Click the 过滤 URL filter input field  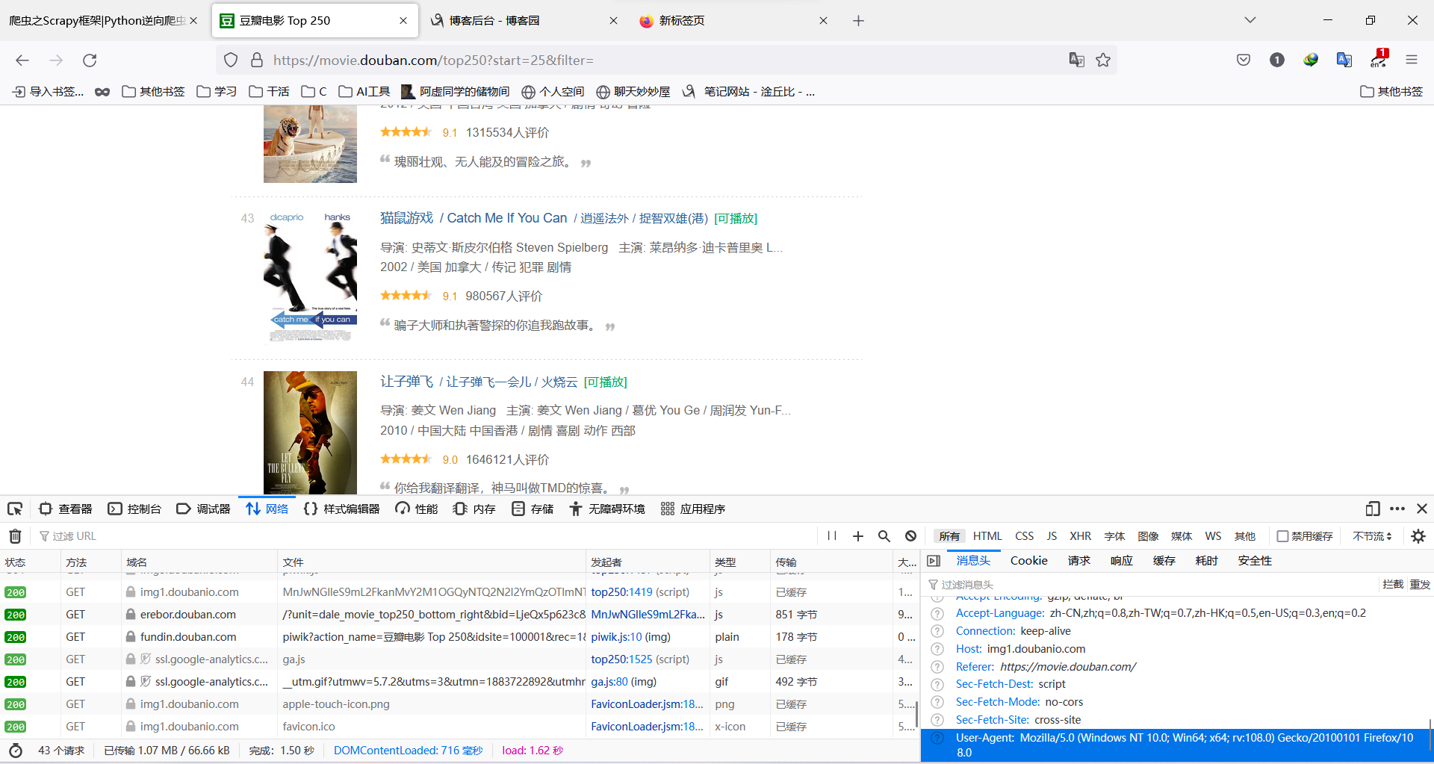coord(426,536)
